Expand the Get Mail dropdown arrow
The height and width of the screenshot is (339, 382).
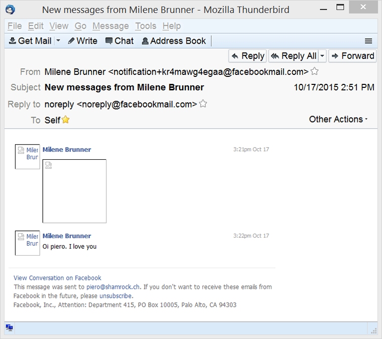click(58, 41)
